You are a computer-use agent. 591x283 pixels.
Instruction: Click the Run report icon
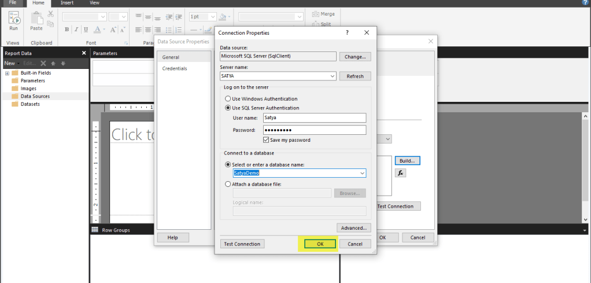click(13, 20)
